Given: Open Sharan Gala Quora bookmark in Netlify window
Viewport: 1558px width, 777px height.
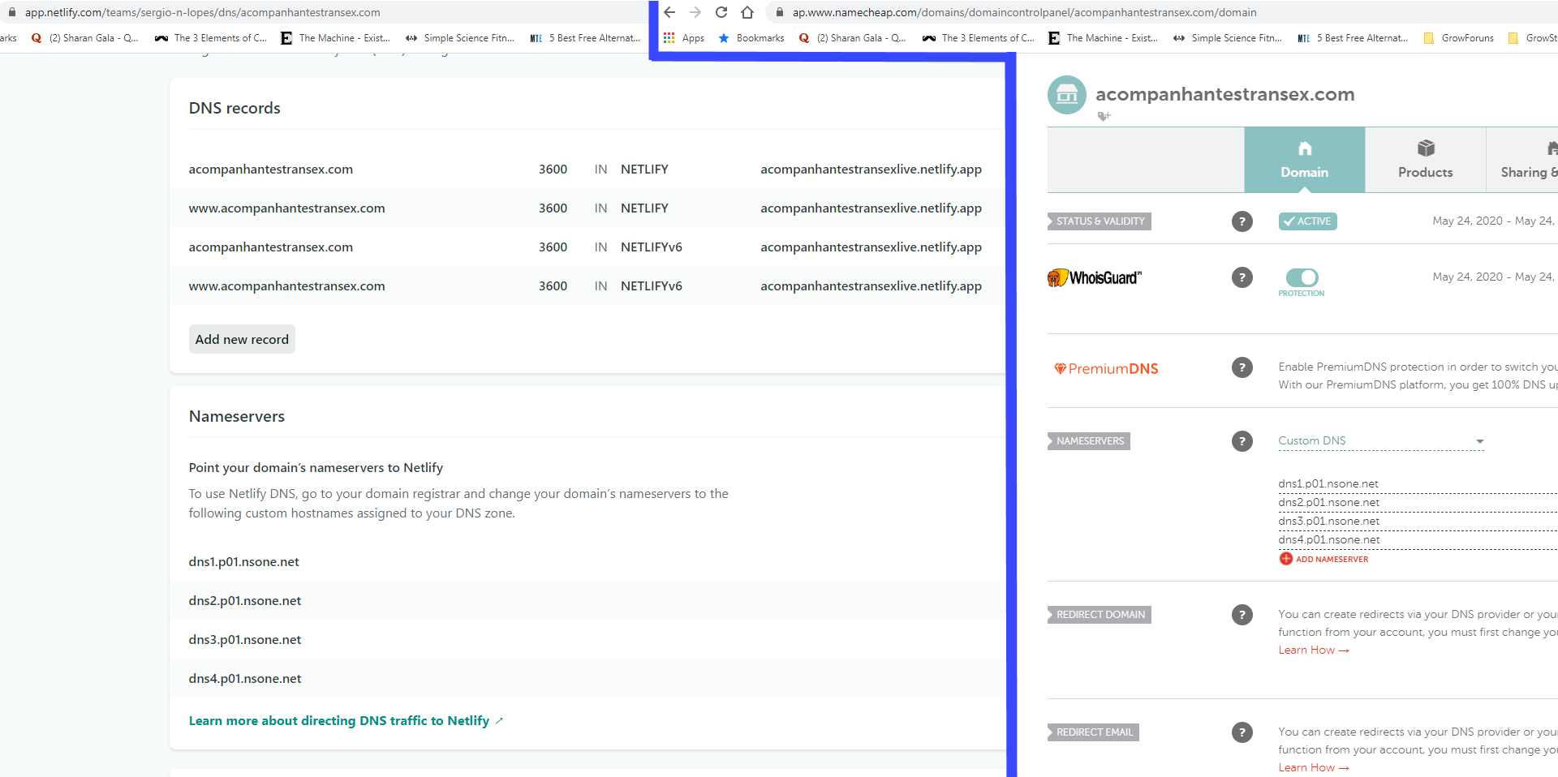Looking at the screenshot, I should (84, 38).
